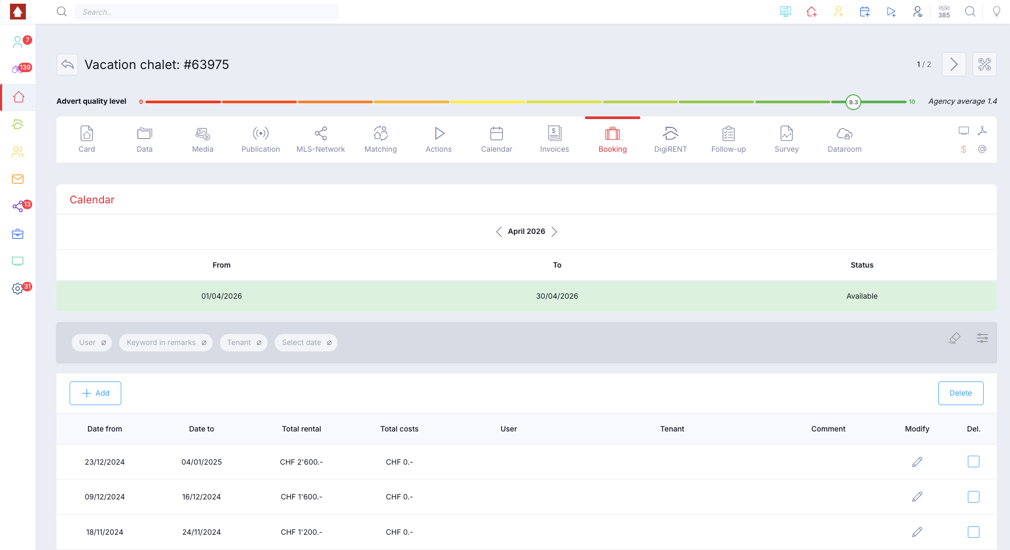Open the sidebar yellow users icon

[18, 152]
